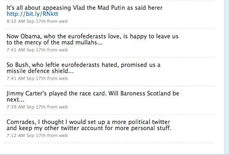Open the 7:39 AM Sep 17th timestamp
Viewport: 229px width, 155px height.
[26, 107]
